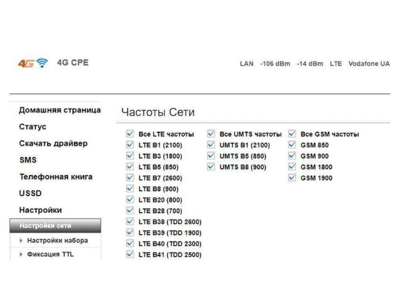Viewport: 404px width, 308px height.
Task: Click the -106 dBm signal strength indicator
Action: click(275, 64)
